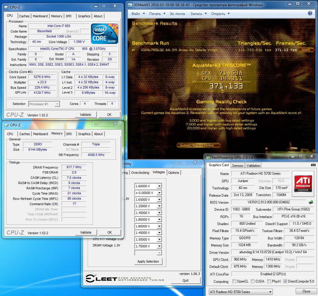Click OK in the Memory CPU-Z window
The image size is (318, 296).
click(x=109, y=232)
